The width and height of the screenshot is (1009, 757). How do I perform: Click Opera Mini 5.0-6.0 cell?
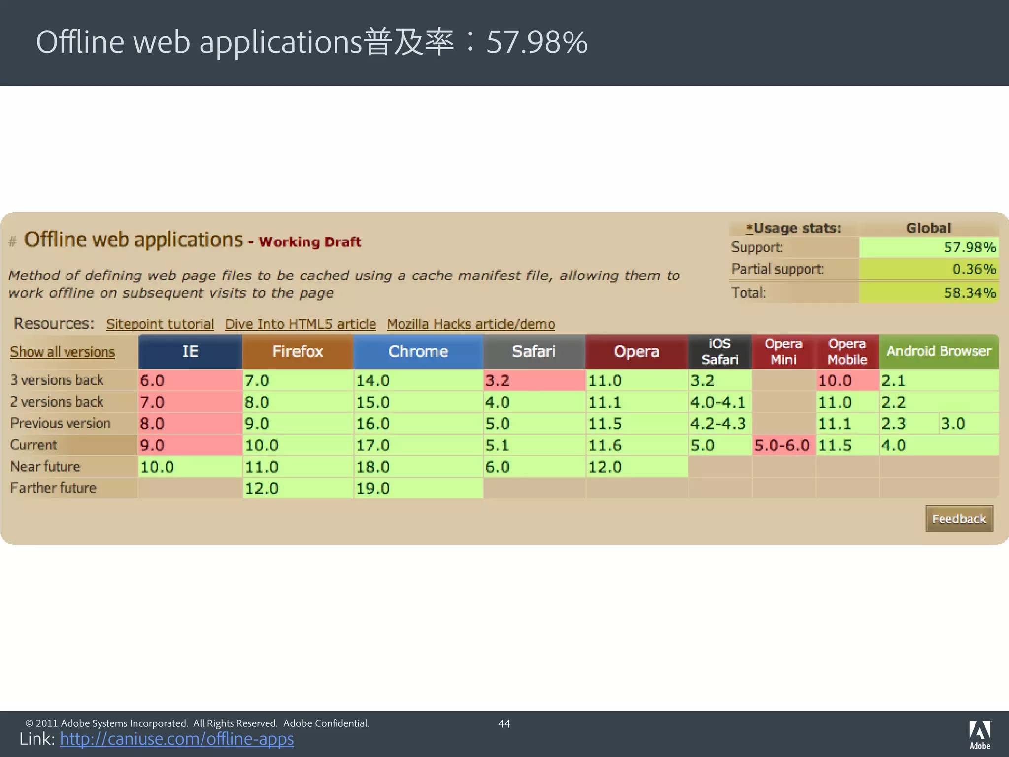pos(783,445)
